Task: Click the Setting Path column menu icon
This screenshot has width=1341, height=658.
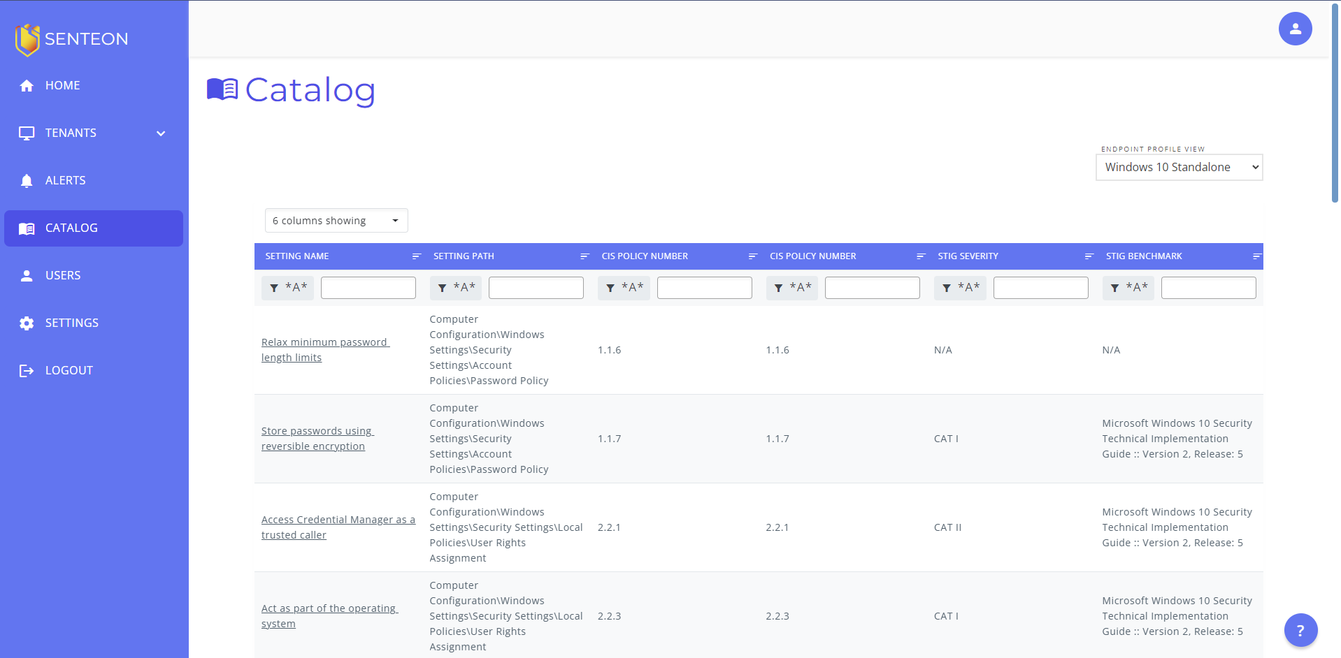Action: 585,256
